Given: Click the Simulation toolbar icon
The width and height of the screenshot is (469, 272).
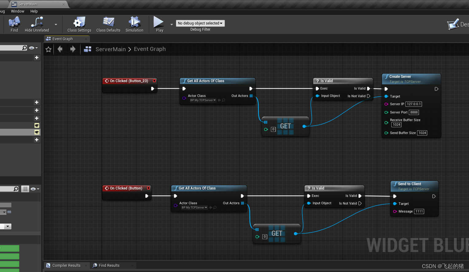Looking at the screenshot, I should pos(134,24).
